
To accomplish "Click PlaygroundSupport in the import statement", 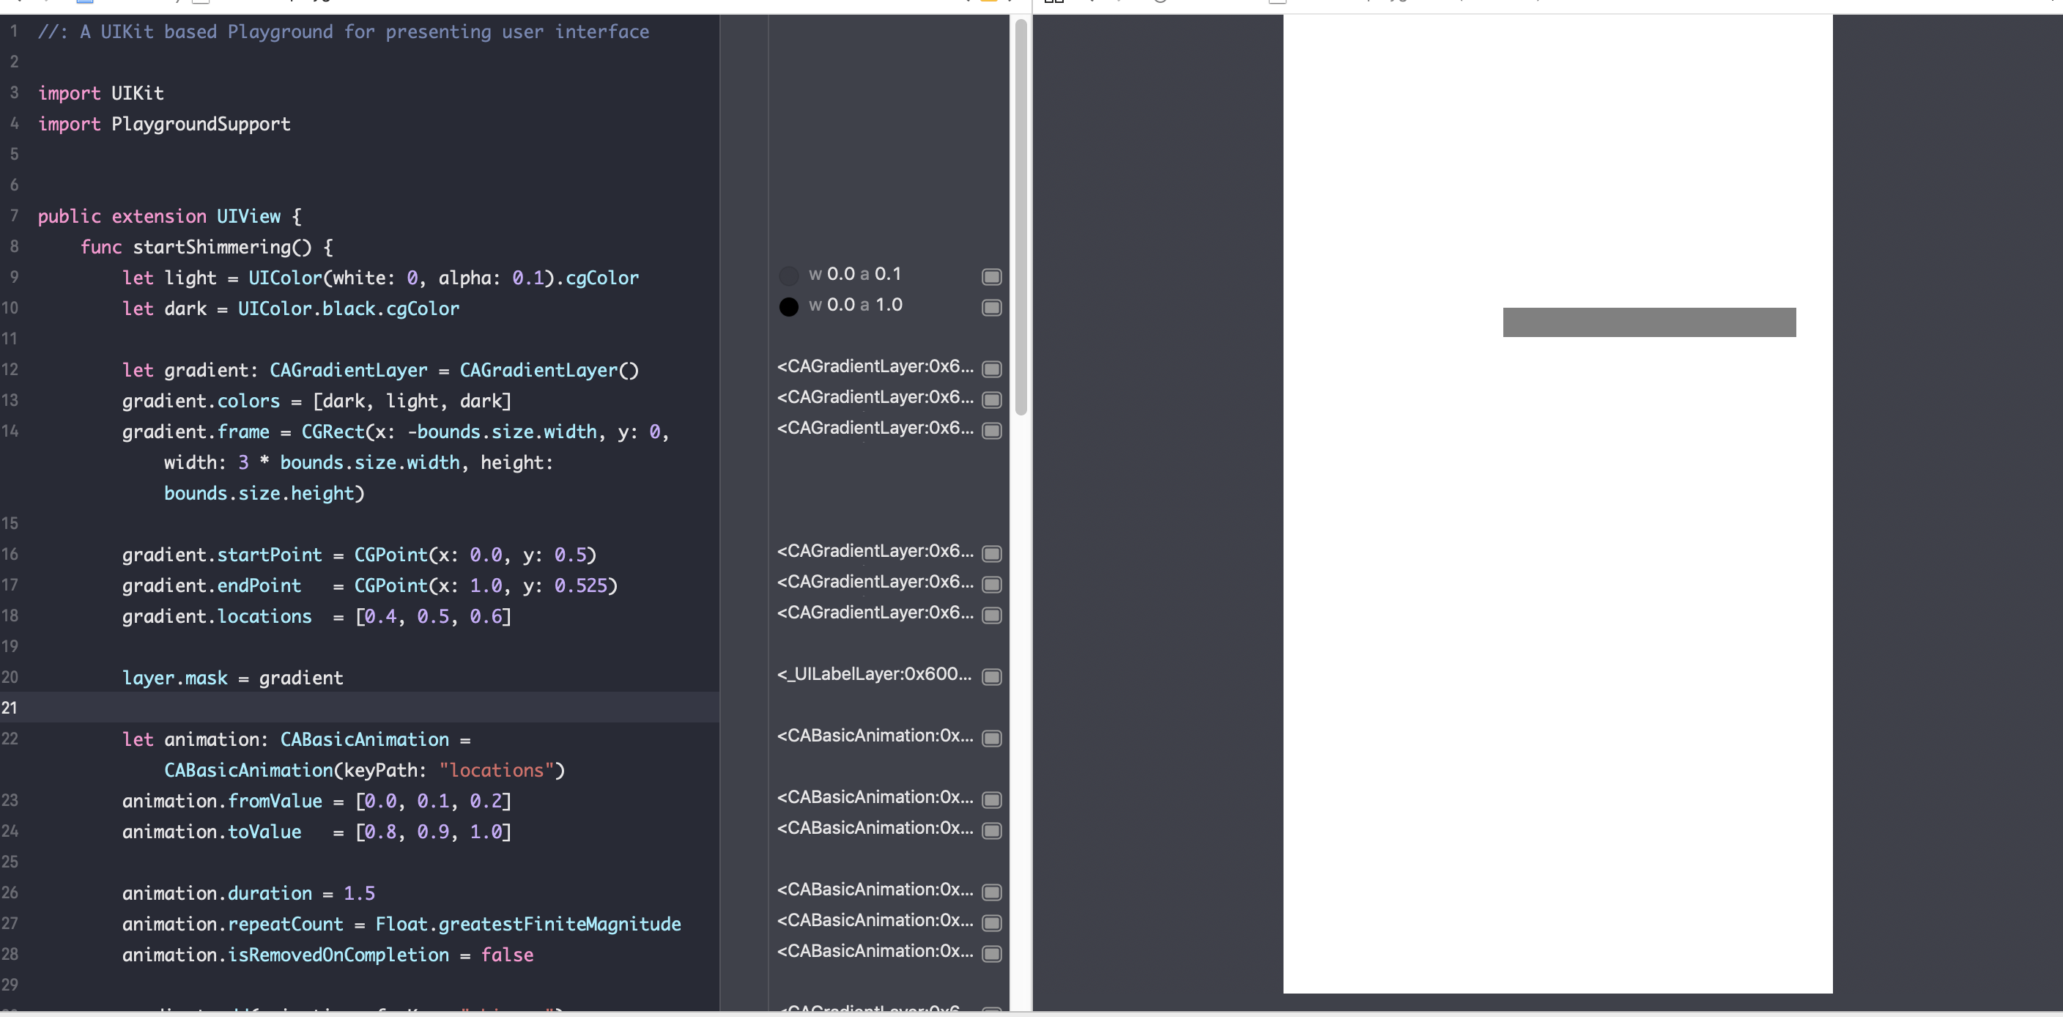I will [x=200, y=124].
